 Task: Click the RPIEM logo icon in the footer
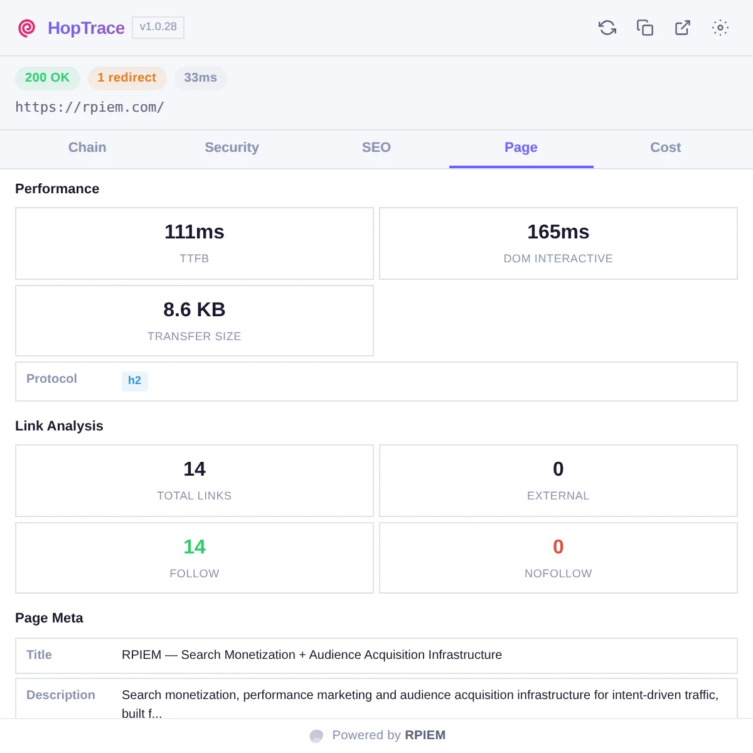click(x=317, y=735)
